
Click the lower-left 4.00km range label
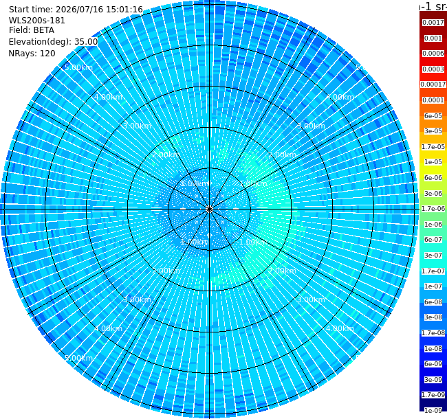pos(109,328)
